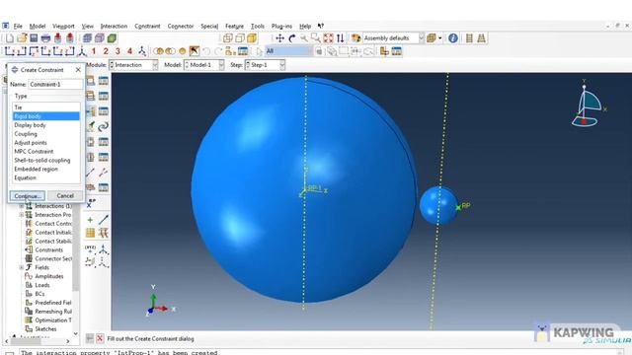The height and width of the screenshot is (355, 632).
Task: Apply custom view 1
Action: 94,51
